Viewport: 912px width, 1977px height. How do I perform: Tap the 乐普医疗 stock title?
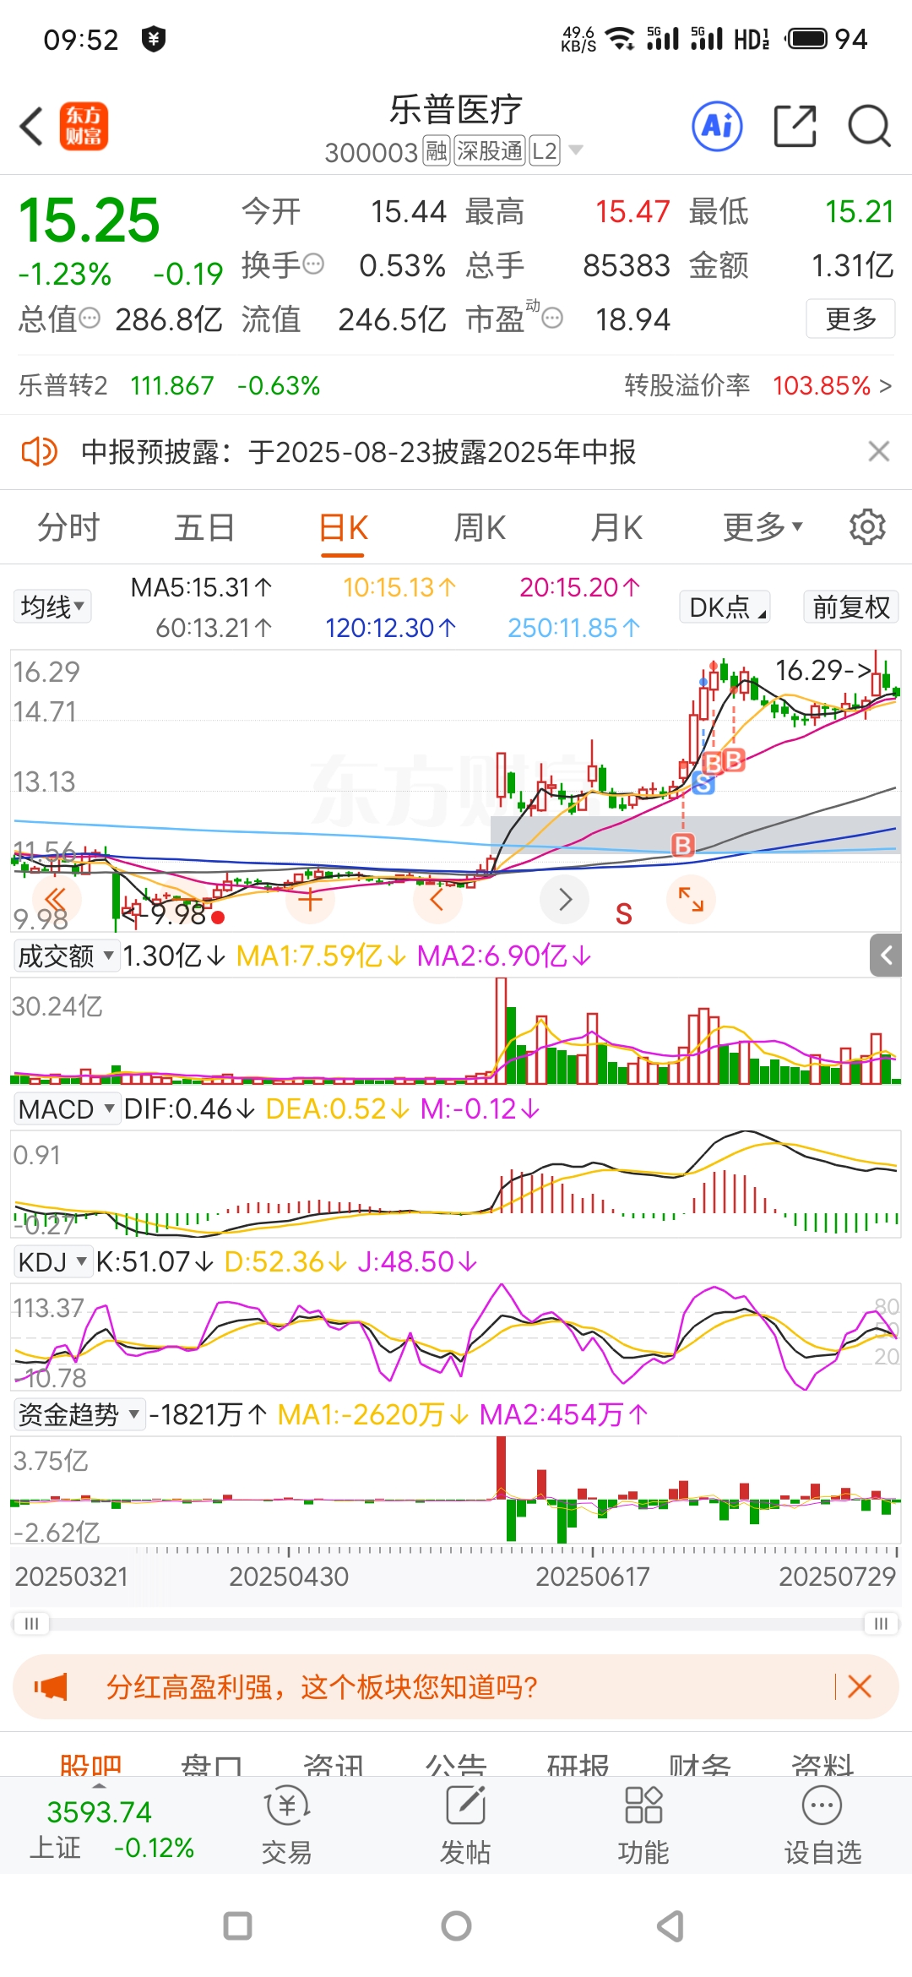(x=456, y=109)
